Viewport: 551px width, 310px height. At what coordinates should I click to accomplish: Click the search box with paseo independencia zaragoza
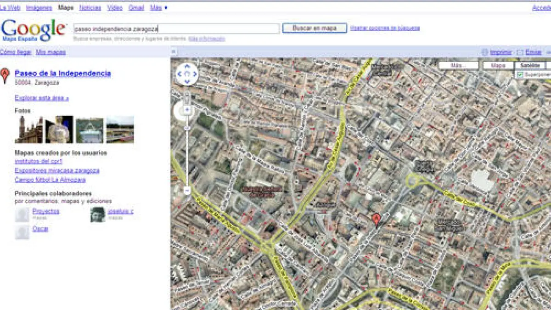176,28
